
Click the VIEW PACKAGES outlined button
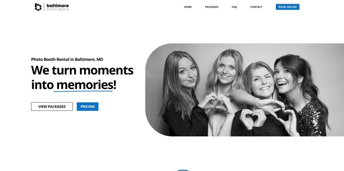[52, 107]
